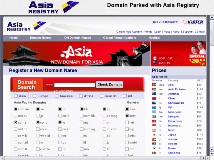Click the Australia flag icon in Prices
This screenshot has width=214, height=160.
(x=154, y=94)
